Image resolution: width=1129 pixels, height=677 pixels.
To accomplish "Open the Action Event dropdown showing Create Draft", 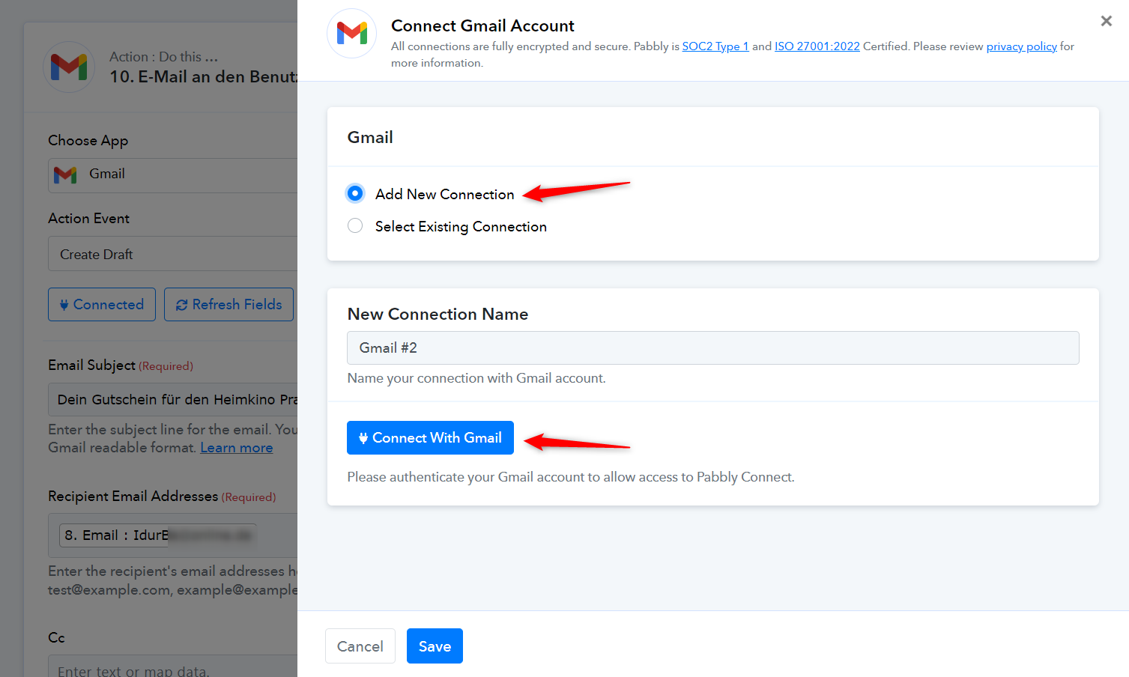I will click(x=173, y=254).
